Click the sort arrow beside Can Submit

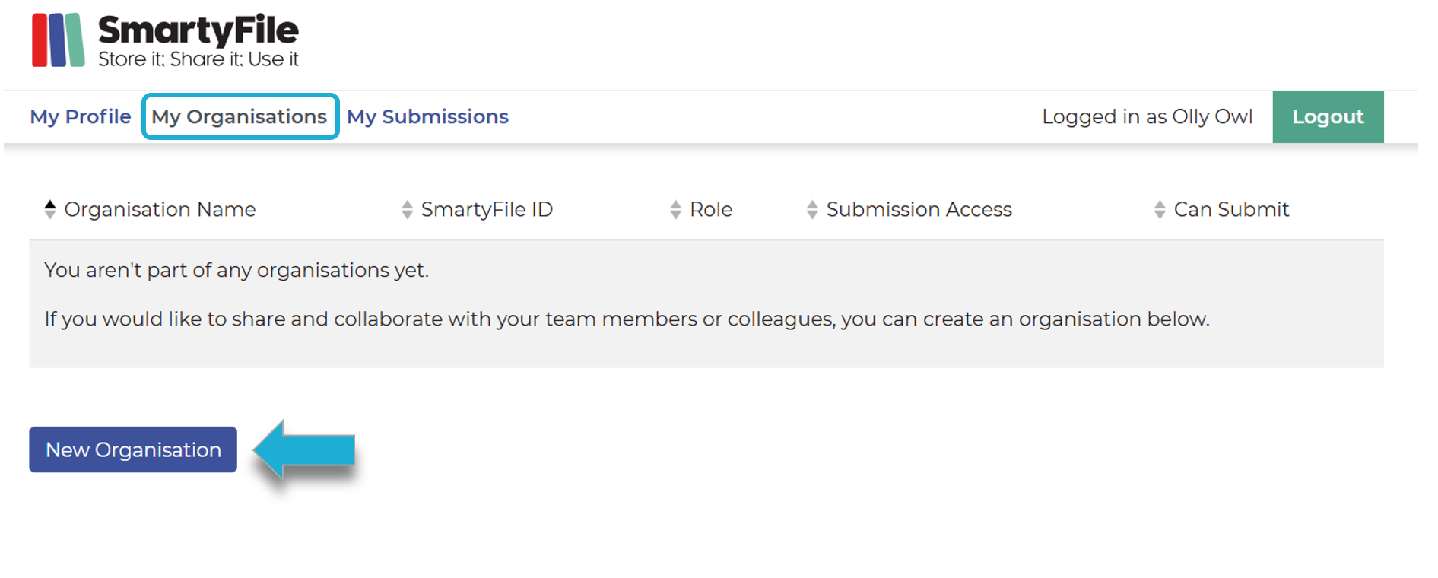(1159, 209)
